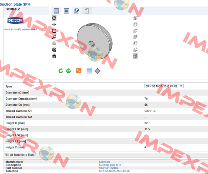The height and width of the screenshot is (174, 208).
Task: Select the pan move arrows tool
Action: coord(54,24)
